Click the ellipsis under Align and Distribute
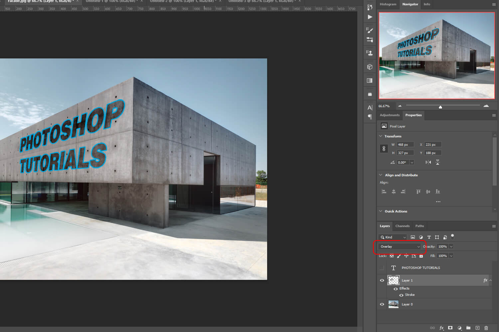Viewport: 499px width, 332px height. 438,202
